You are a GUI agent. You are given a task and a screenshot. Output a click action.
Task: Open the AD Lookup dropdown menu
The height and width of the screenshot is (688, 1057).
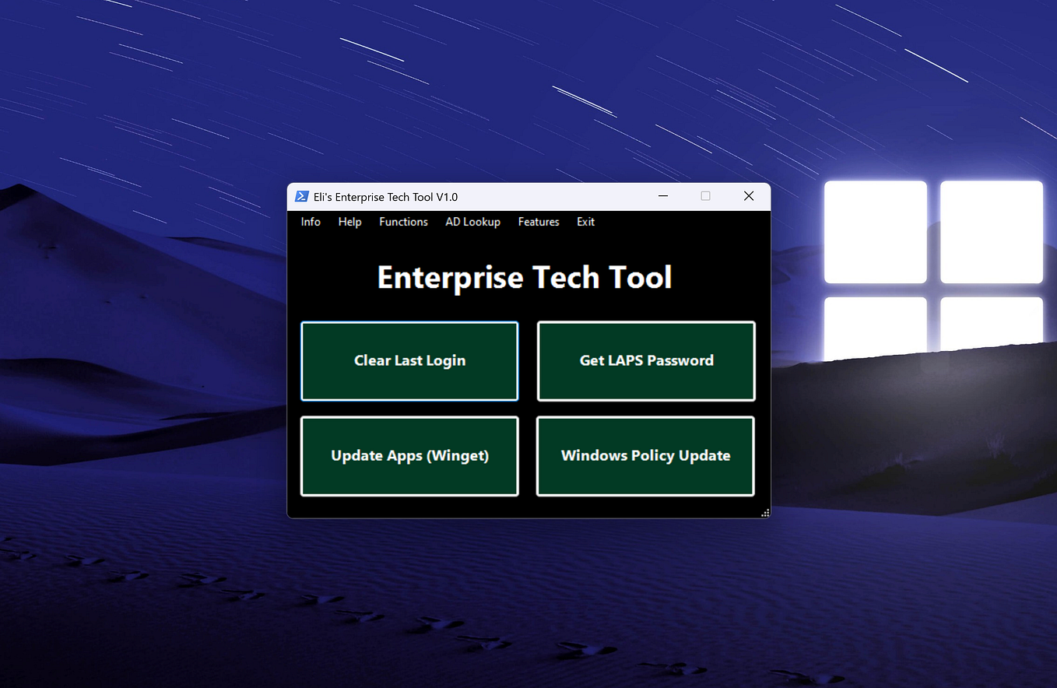click(472, 222)
